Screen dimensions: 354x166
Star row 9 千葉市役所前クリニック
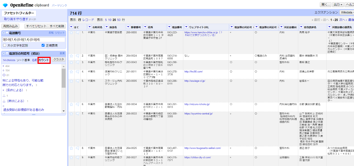[71, 158]
